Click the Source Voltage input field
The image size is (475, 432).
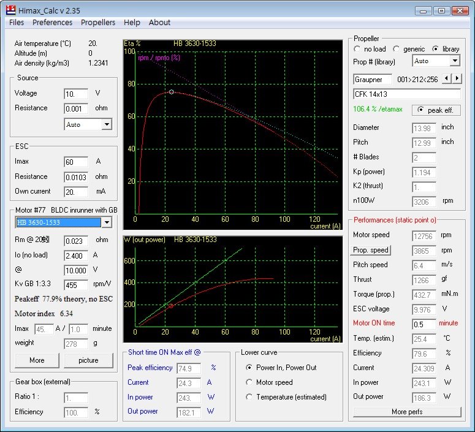pyautogui.click(x=76, y=94)
